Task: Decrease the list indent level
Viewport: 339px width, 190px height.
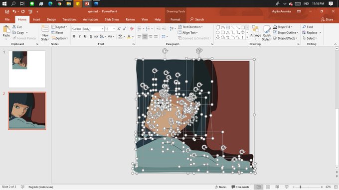Action: (x=158, y=29)
